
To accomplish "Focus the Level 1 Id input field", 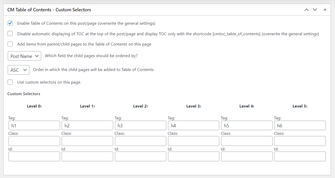I will (87, 156).
